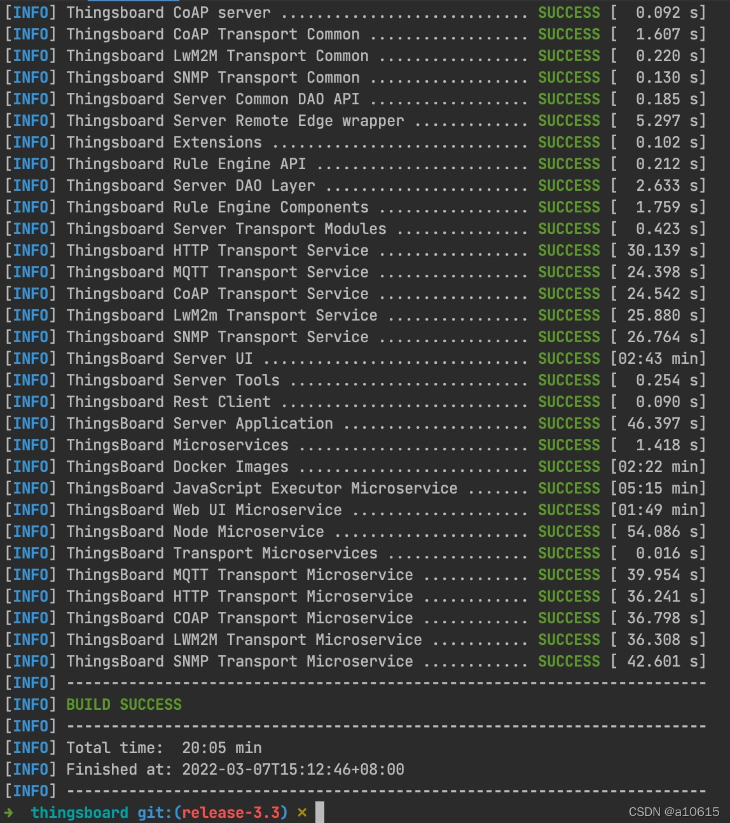Click the '54.086 s' duration value
The height and width of the screenshot is (823, 730).
[x=663, y=532]
